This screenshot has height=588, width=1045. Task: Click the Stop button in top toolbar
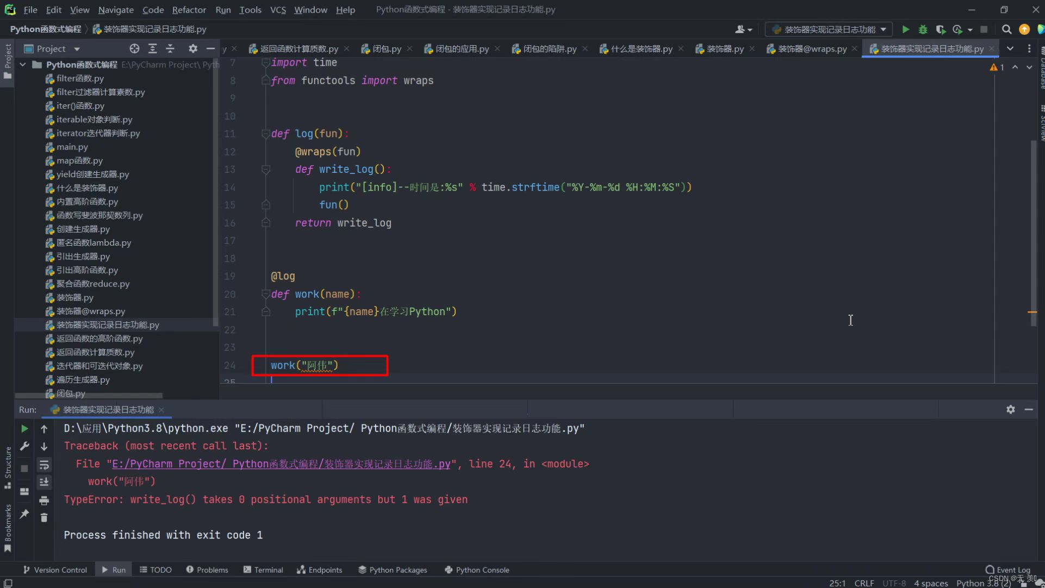pyautogui.click(x=984, y=29)
